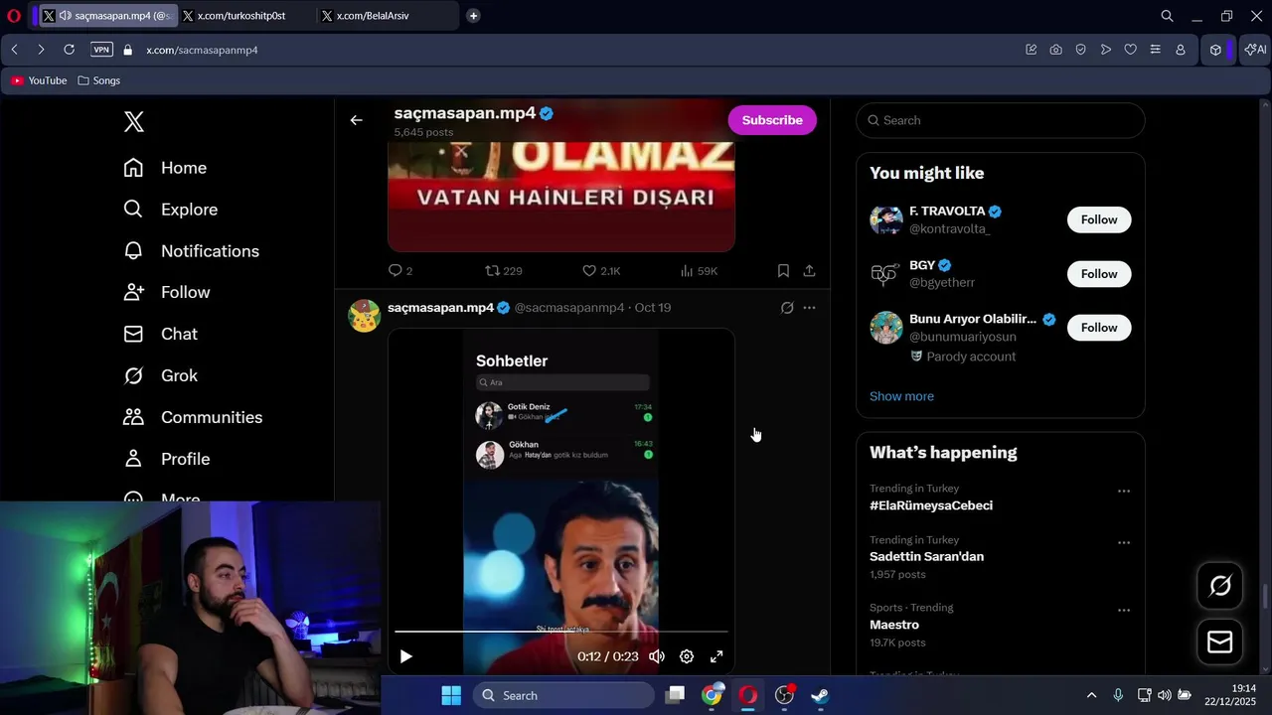Image resolution: width=1272 pixels, height=715 pixels.
Task: Click the purple Subscribe button
Action: point(772,120)
